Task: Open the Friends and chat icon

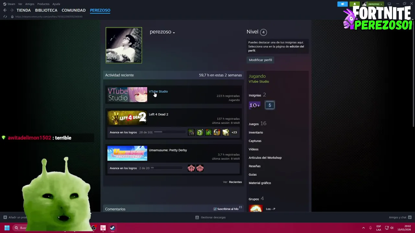Action: [x=410, y=217]
